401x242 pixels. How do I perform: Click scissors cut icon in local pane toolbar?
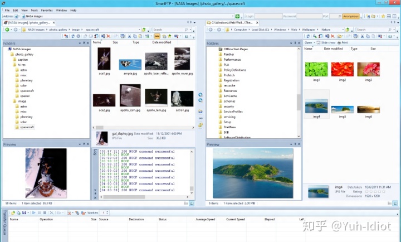click(363, 36)
